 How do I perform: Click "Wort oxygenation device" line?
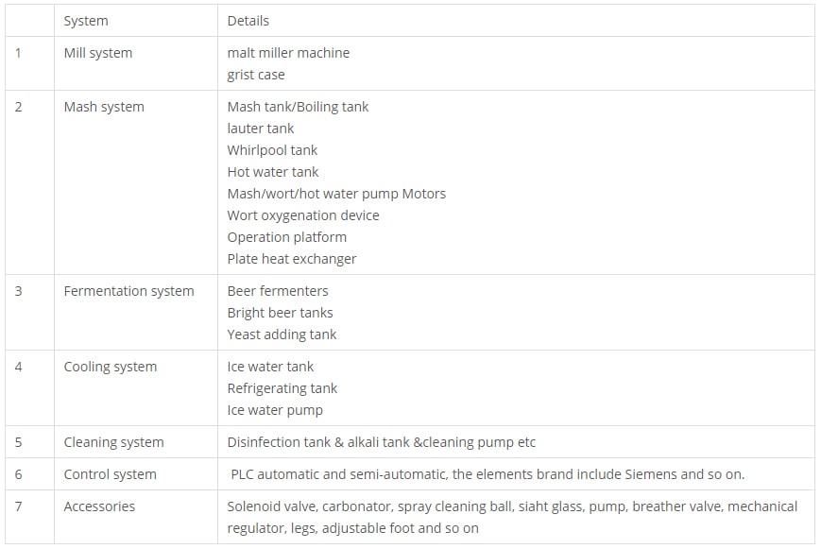[x=303, y=215]
